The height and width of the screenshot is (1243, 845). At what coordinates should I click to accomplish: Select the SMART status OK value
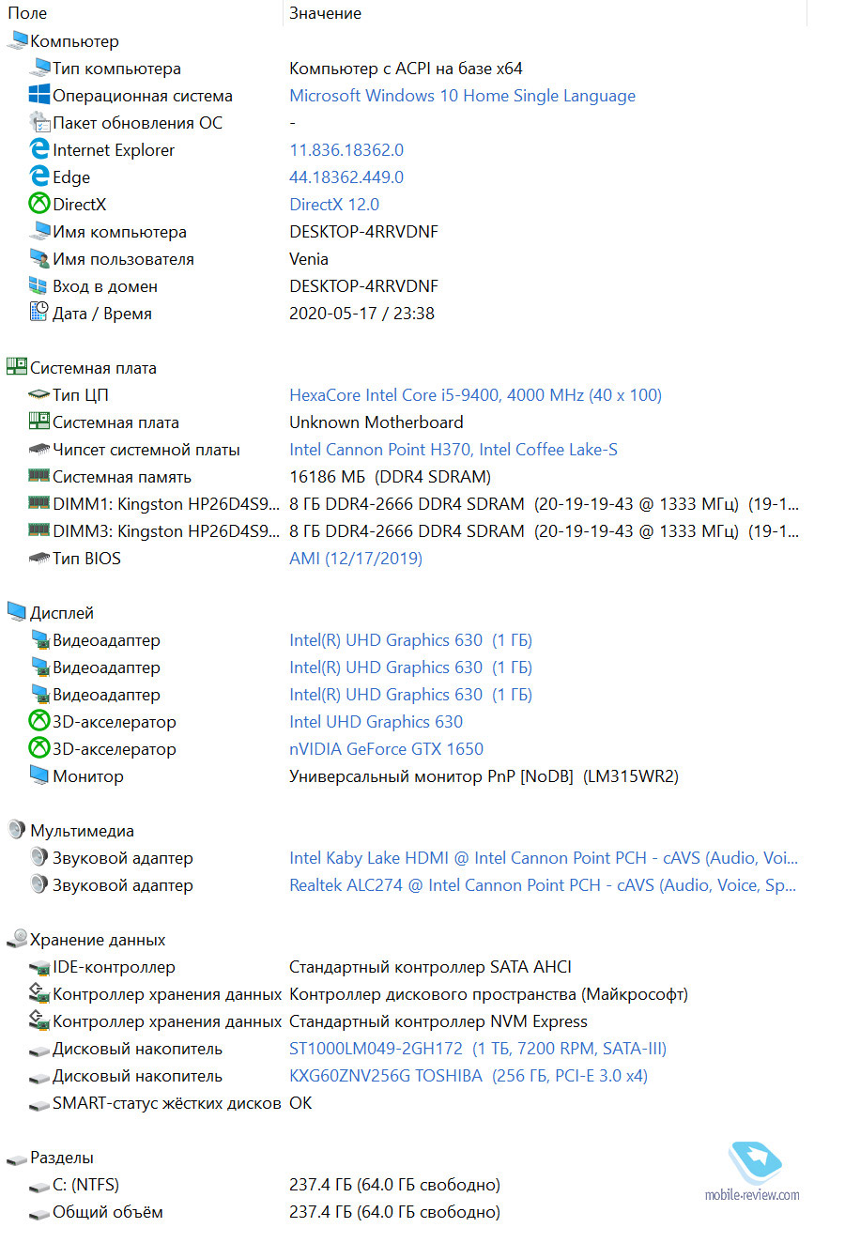coord(300,1103)
